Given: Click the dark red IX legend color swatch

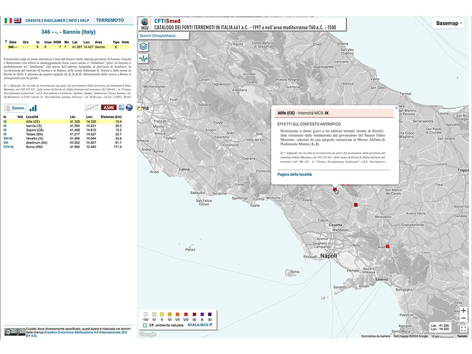Looking at the screenshot, I should 194,314.
